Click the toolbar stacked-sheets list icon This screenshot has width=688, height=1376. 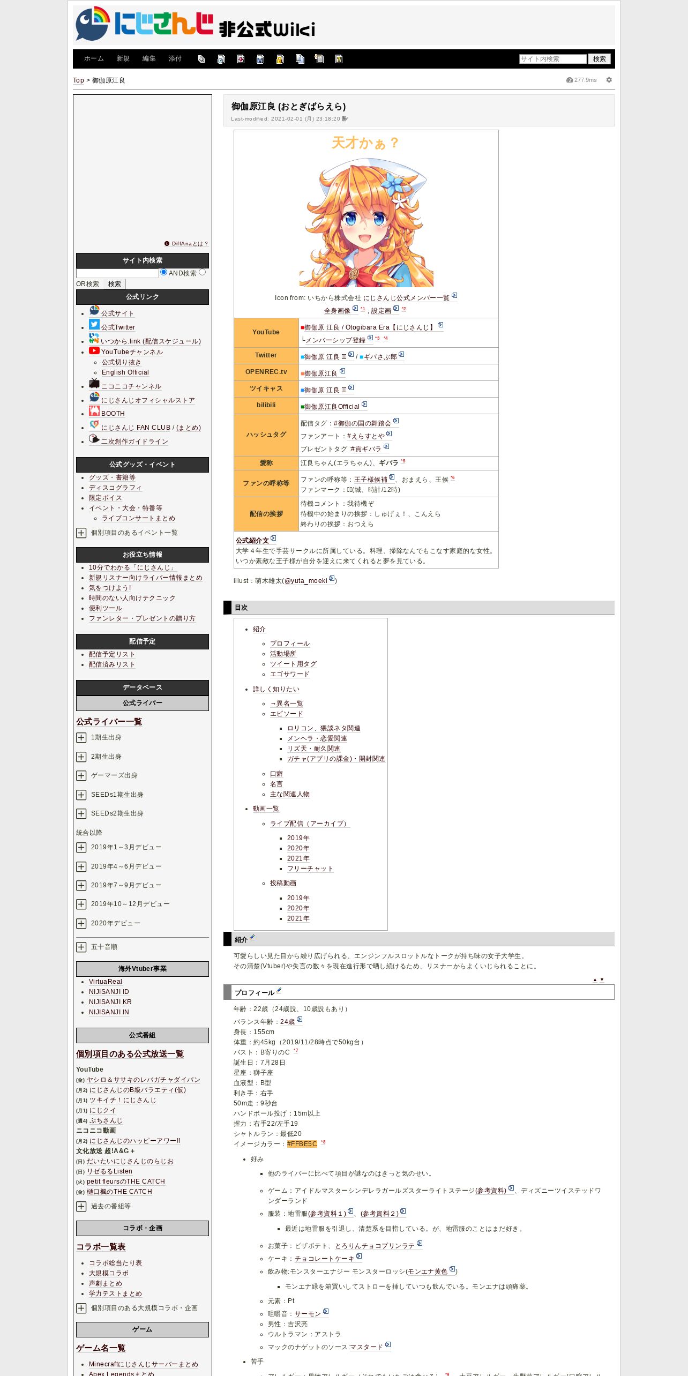click(319, 59)
